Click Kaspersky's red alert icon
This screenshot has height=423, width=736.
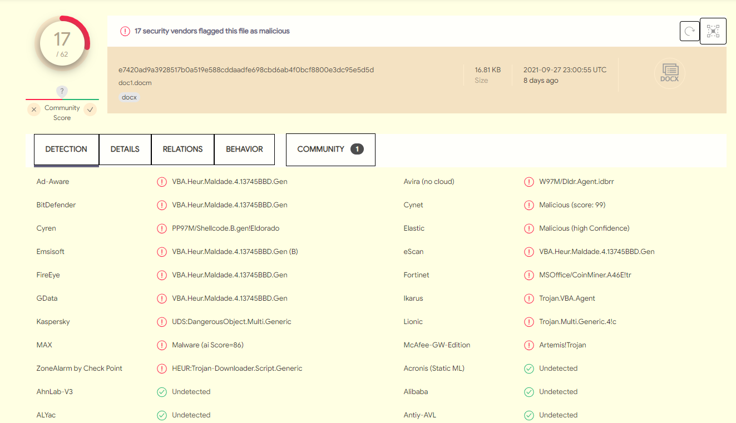coord(162,322)
